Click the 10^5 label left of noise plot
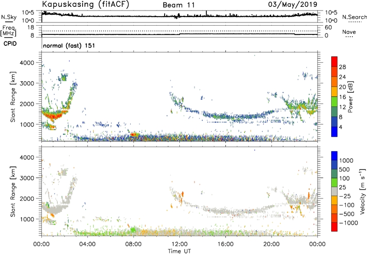 [x=28, y=12]
